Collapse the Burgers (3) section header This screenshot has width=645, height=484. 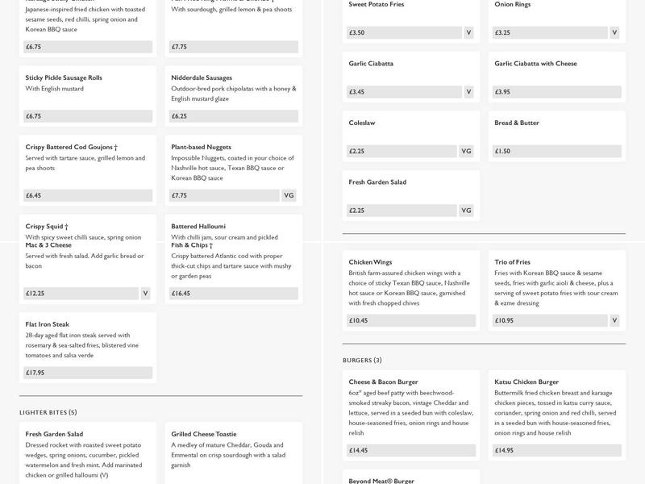(x=362, y=360)
